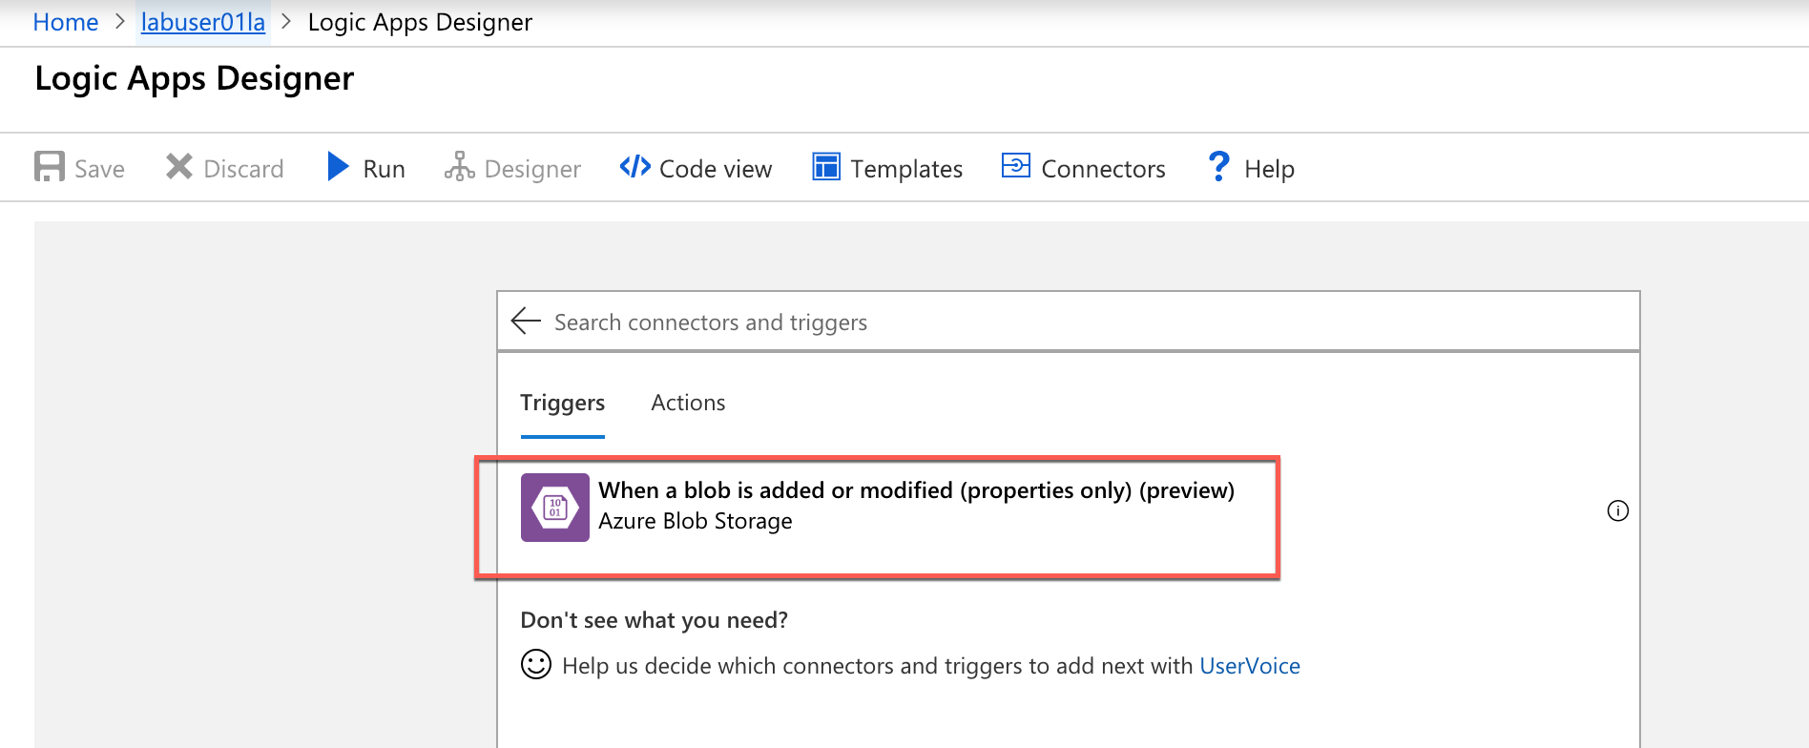Click the Designer label in toolbar
The width and height of the screenshot is (1809, 748).
coord(532,169)
